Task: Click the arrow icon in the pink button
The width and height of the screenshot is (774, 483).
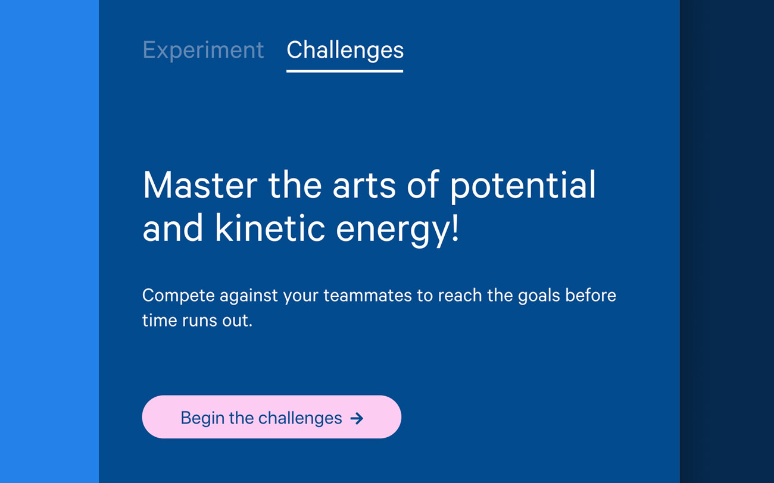Action: point(357,418)
